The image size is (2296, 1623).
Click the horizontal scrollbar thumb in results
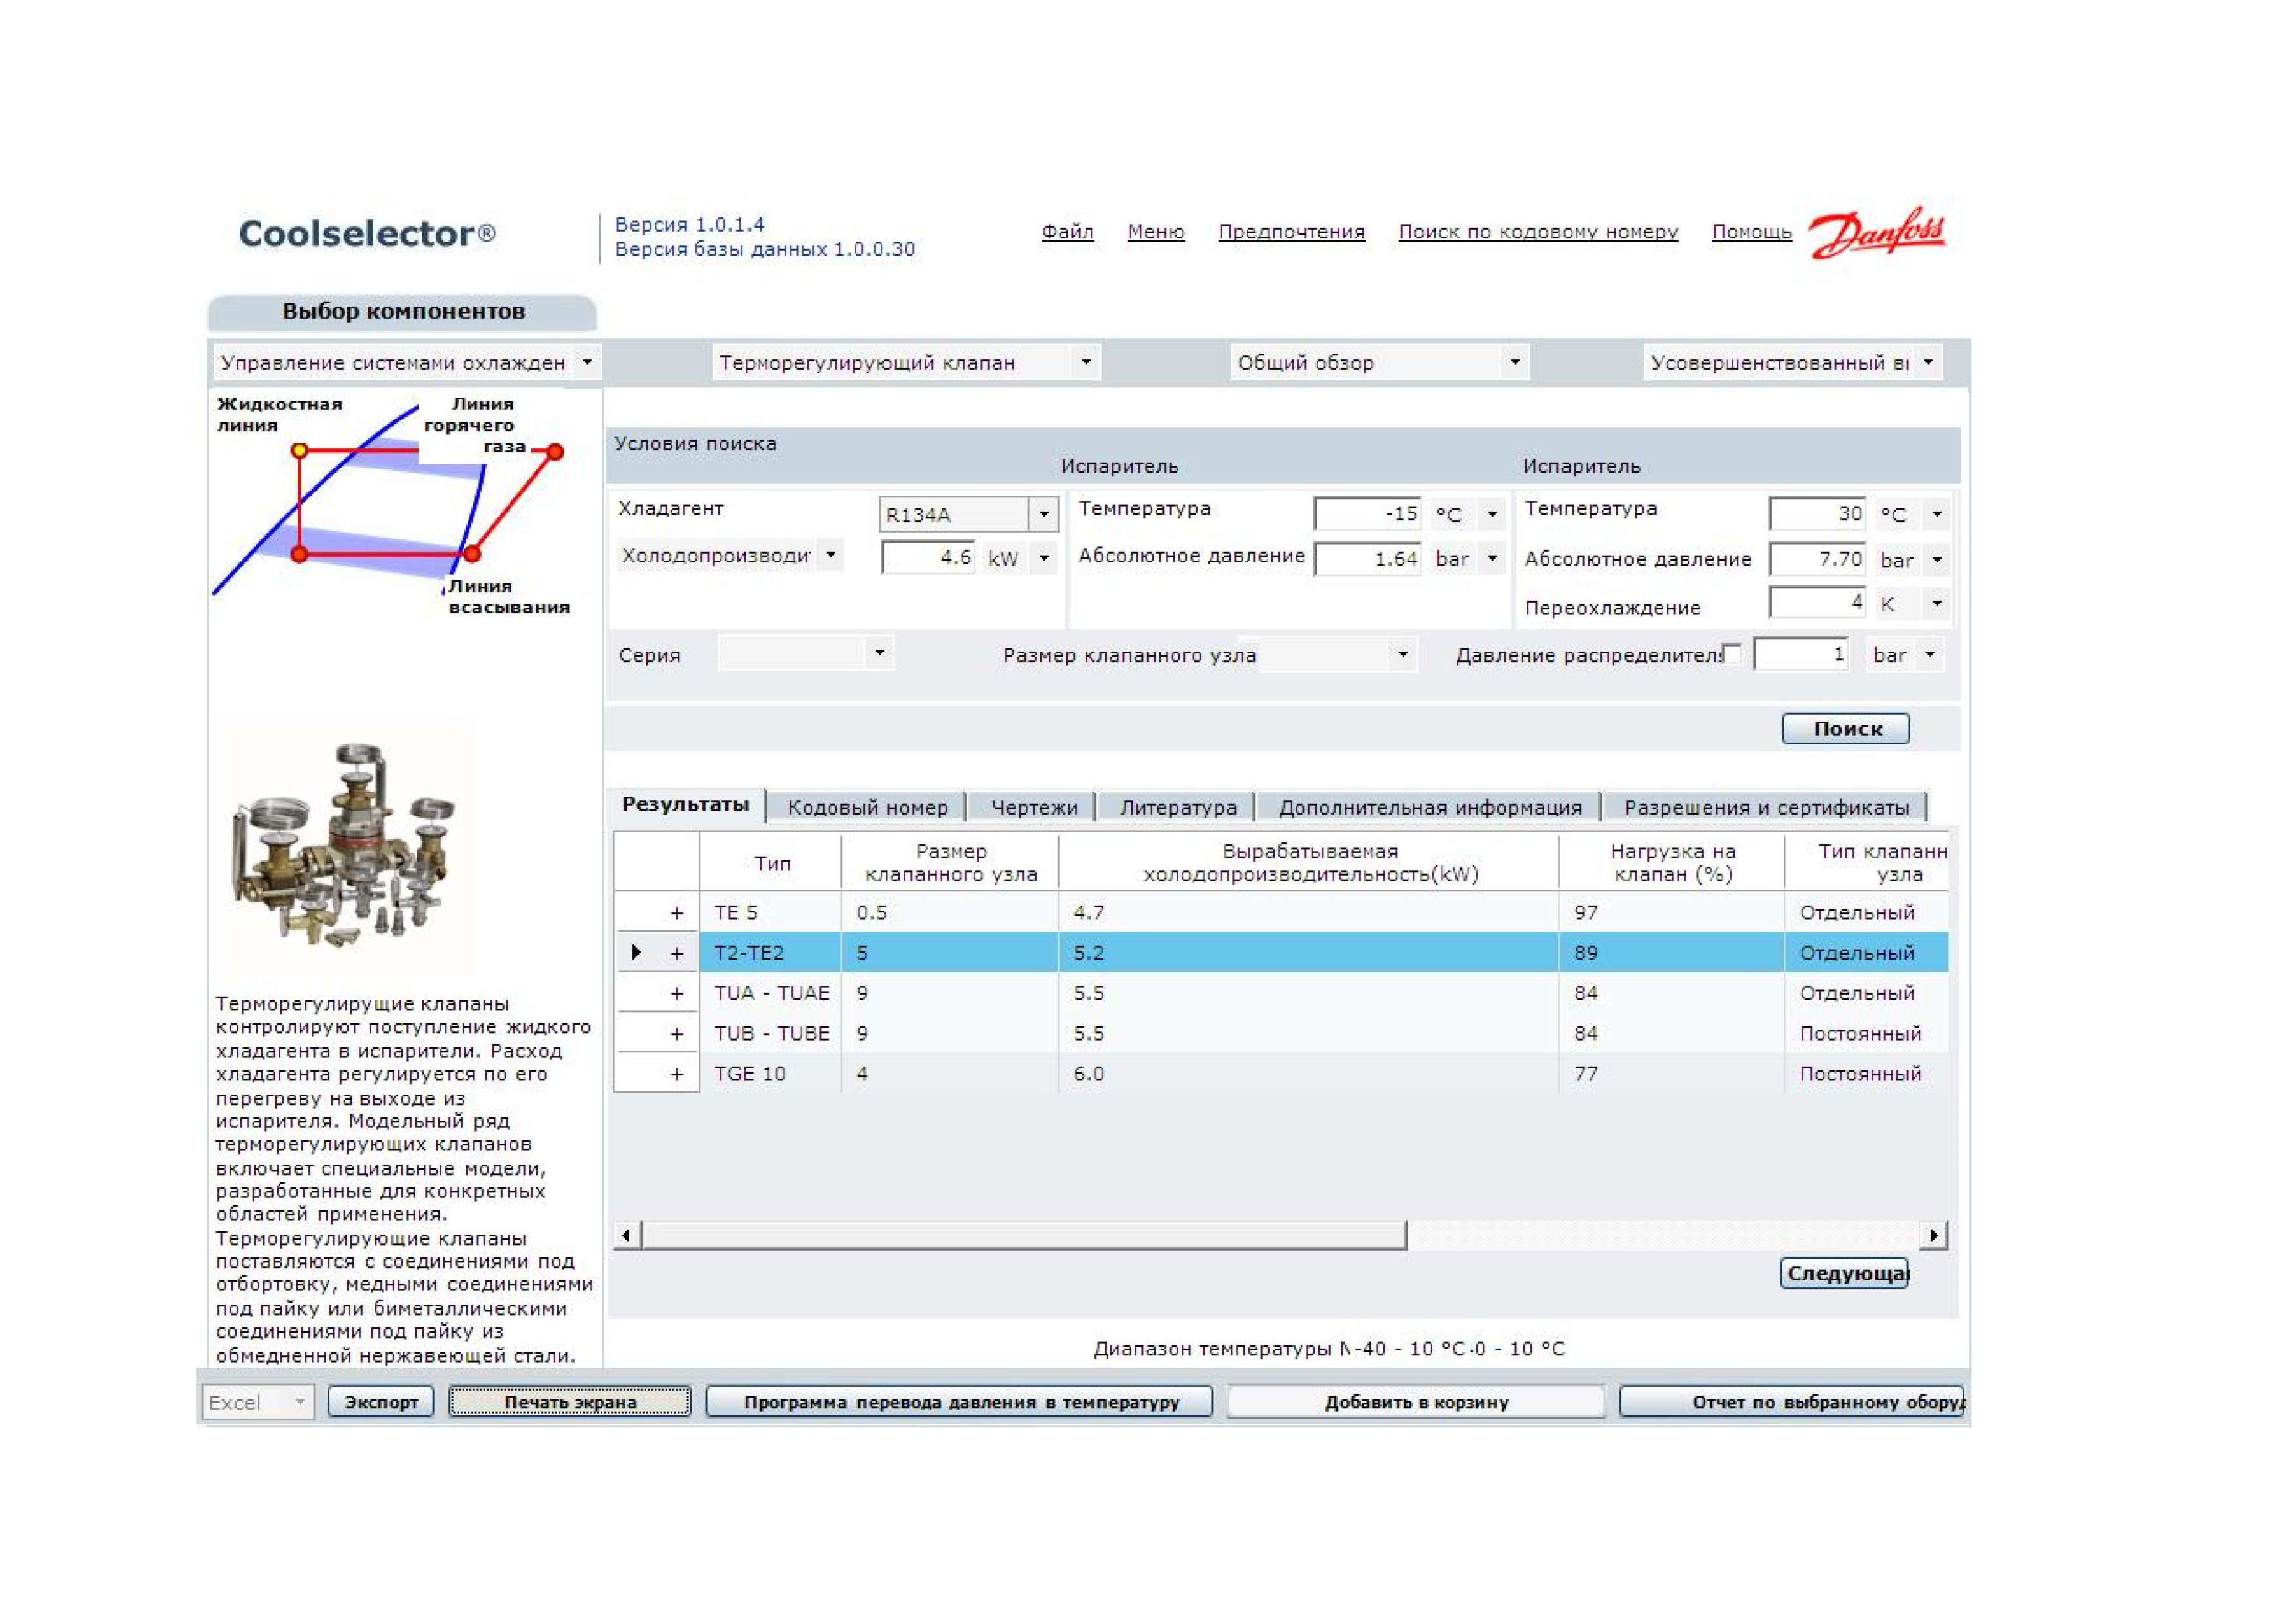[1024, 1235]
